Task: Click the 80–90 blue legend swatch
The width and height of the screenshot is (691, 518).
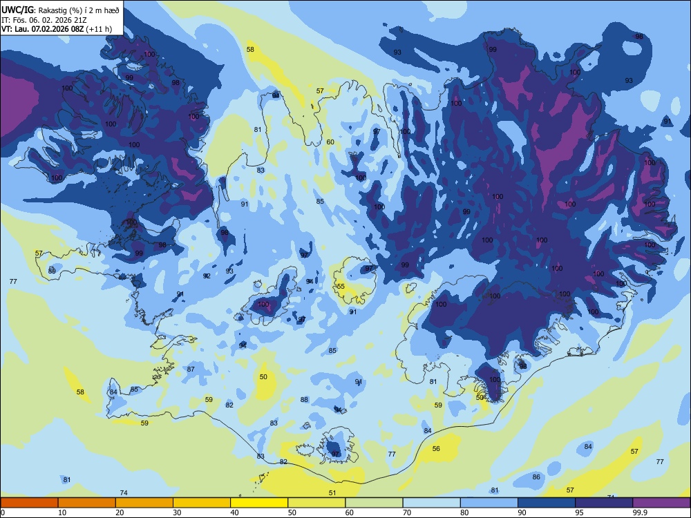Action: 489,503
